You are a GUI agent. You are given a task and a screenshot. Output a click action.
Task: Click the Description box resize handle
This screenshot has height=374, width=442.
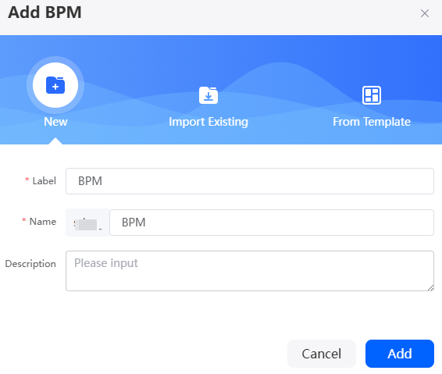(x=430, y=288)
